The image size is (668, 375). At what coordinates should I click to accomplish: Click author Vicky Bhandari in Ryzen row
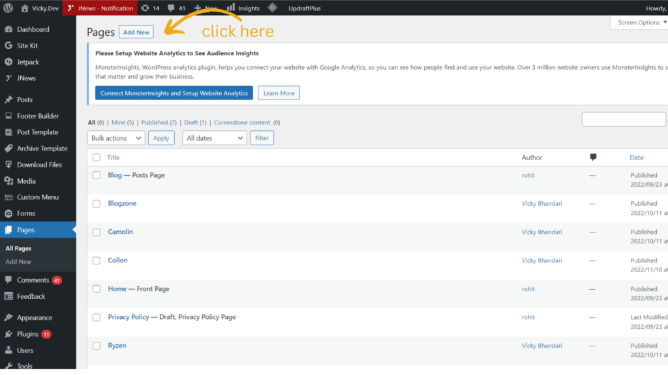point(542,346)
